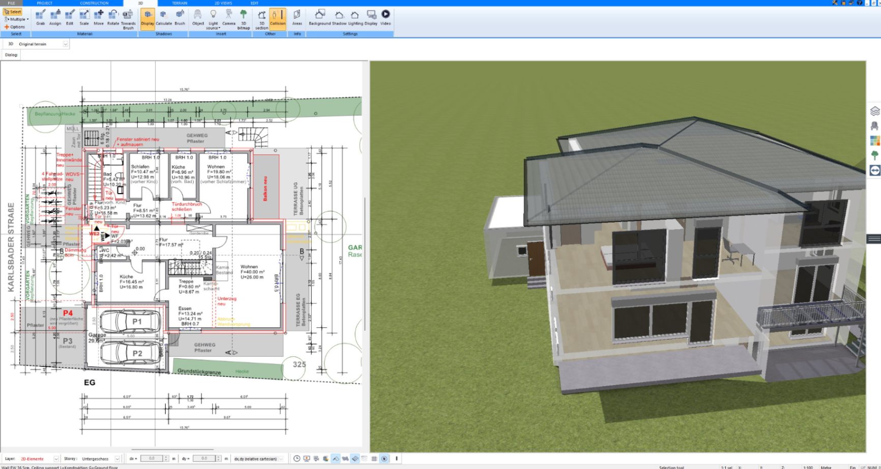This screenshot has height=469, width=881.
Task: Open Display settings in Settings group
Action: [371, 18]
